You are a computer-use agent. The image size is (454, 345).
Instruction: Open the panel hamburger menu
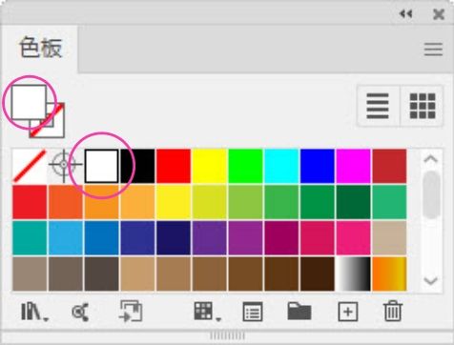(433, 50)
